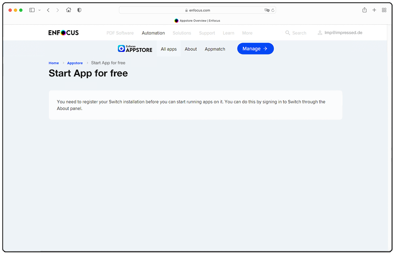Click the 'Start App for free' breadcrumb text
The width and height of the screenshot is (396, 255).
(x=108, y=63)
